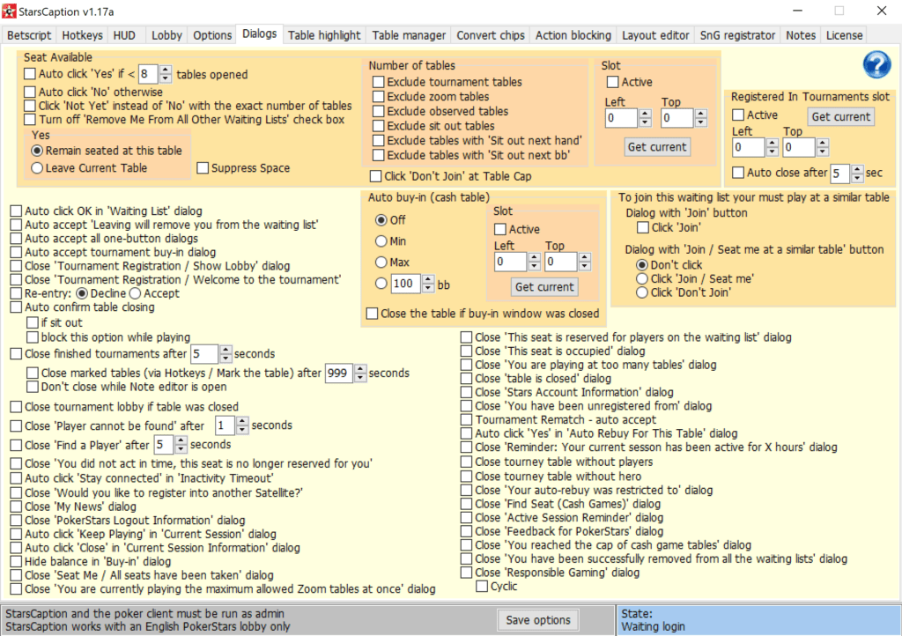Enable Active in Number of tables Slot
The image size is (902, 636).
pyautogui.click(x=613, y=82)
